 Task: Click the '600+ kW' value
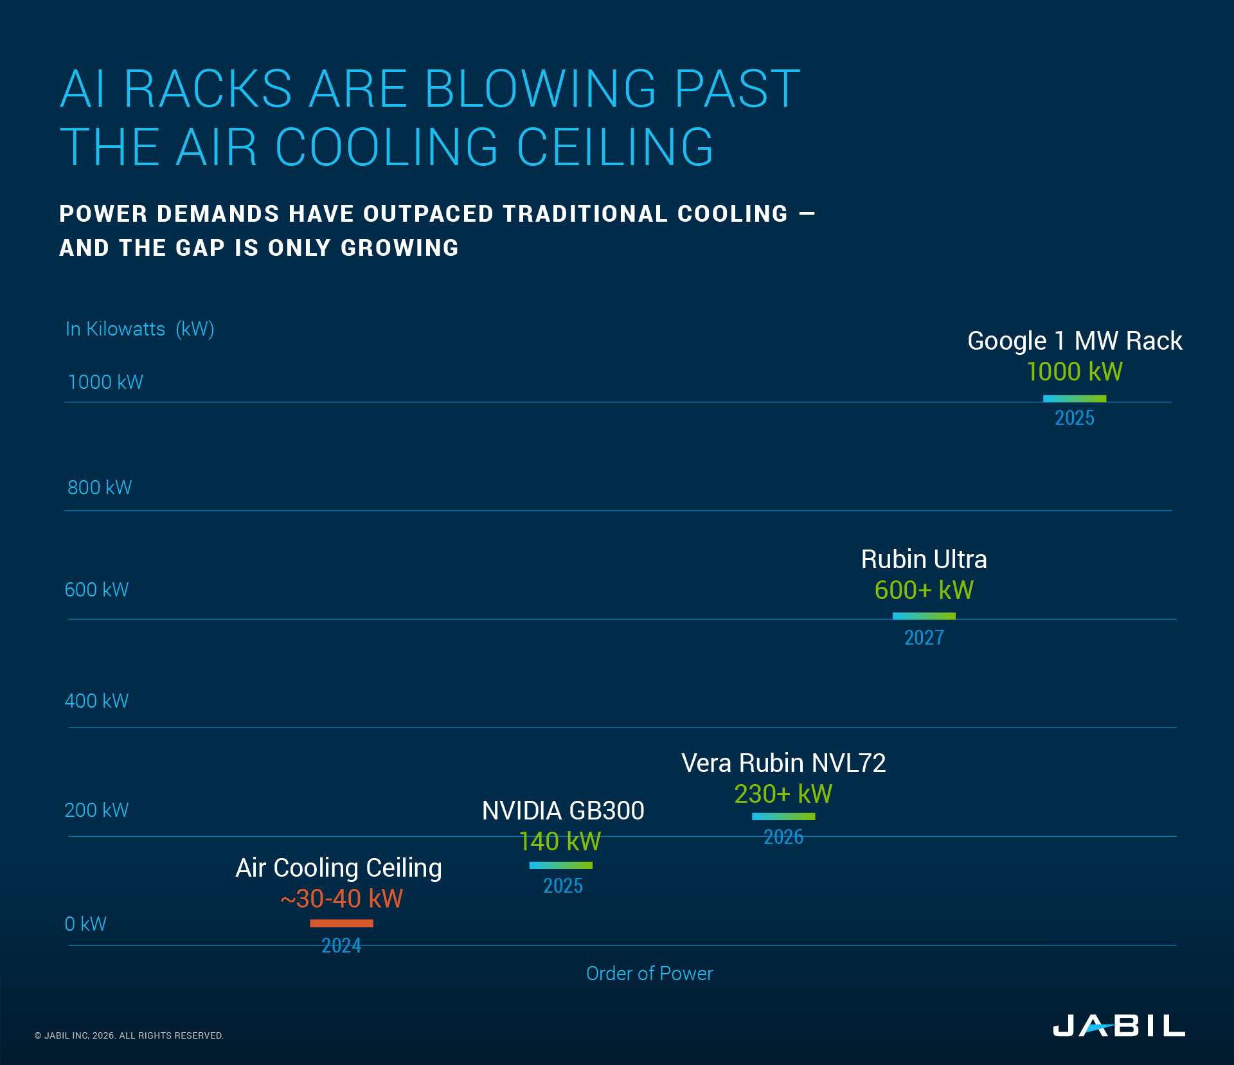[924, 590]
